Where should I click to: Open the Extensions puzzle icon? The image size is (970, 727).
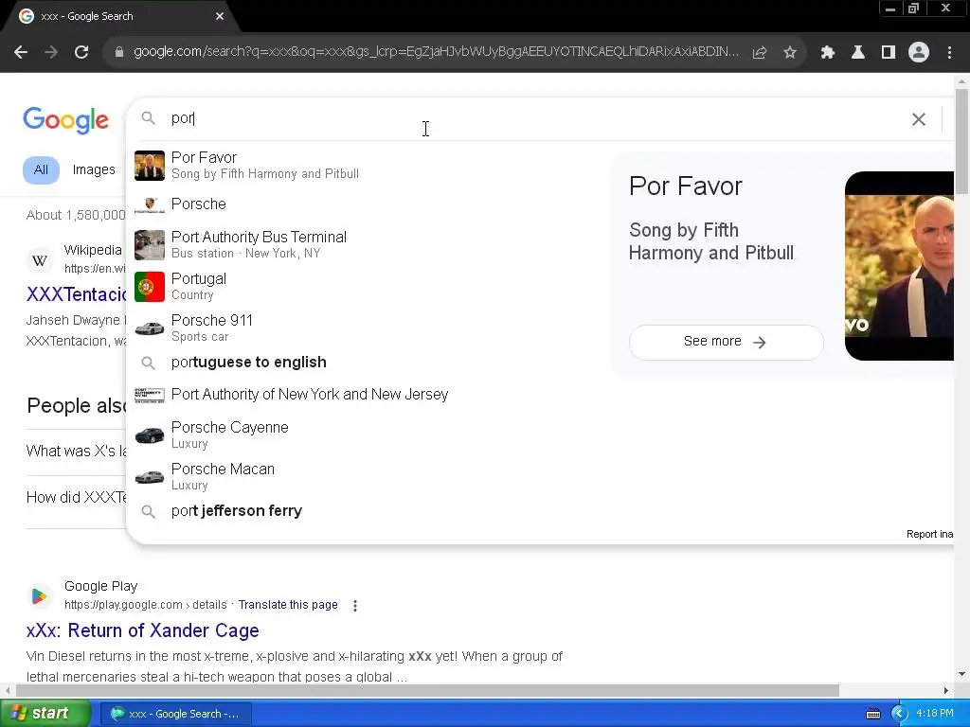click(827, 53)
